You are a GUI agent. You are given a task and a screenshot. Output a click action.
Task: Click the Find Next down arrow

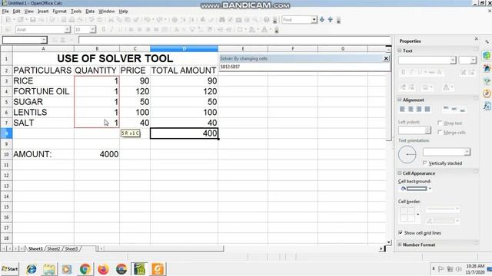coord(322,20)
